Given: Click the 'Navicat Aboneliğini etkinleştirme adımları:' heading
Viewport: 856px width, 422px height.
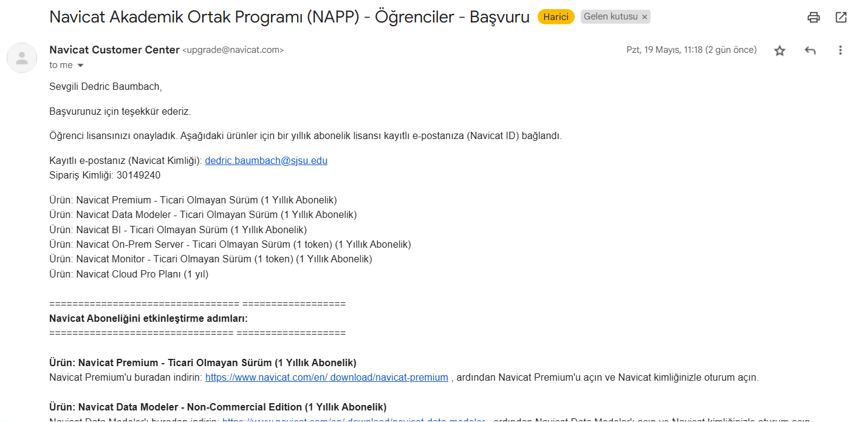Looking at the screenshot, I should point(148,318).
